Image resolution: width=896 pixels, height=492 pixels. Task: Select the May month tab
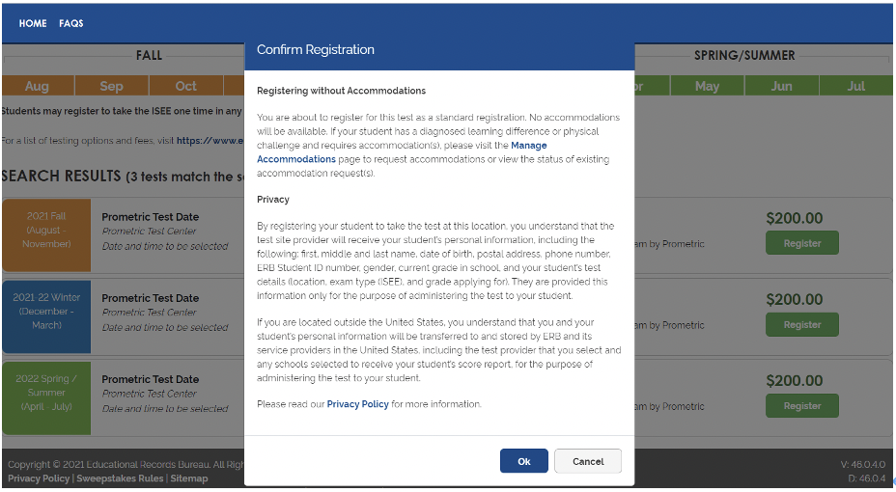tap(707, 86)
